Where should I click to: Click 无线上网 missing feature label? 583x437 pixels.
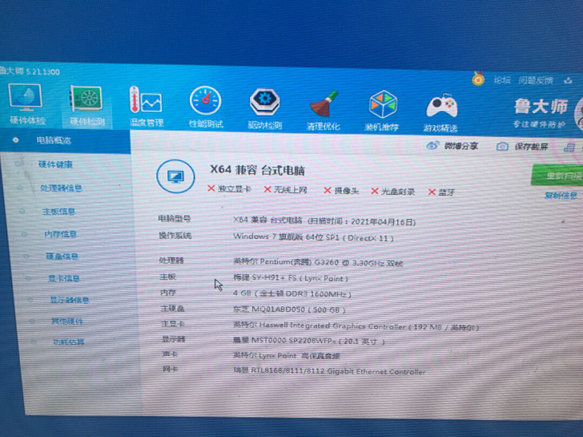pos(291,190)
